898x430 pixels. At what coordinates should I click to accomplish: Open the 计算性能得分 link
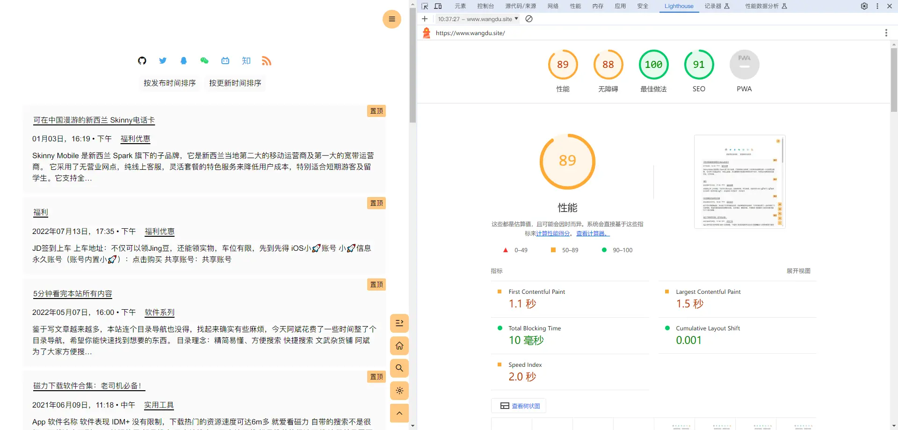tap(553, 233)
